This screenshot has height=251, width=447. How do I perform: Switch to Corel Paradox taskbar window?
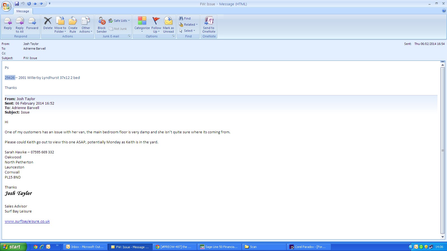(309, 247)
